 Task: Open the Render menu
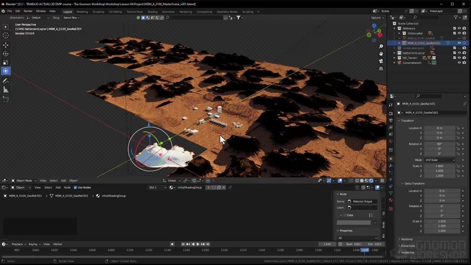point(28,11)
